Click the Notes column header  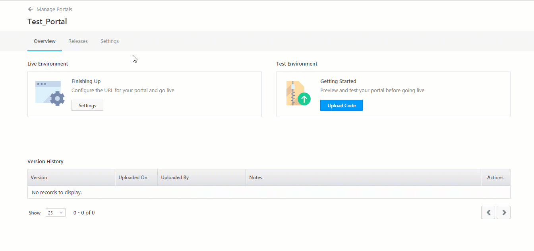(x=255, y=177)
